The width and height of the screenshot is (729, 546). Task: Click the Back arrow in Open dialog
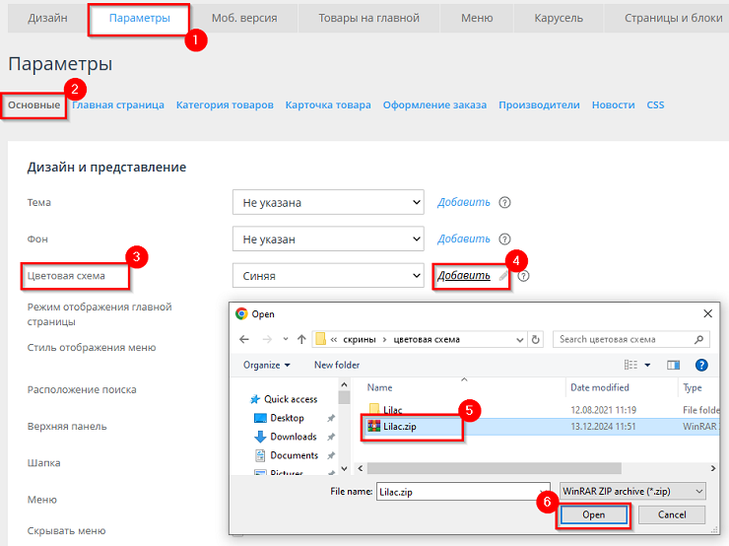(244, 339)
